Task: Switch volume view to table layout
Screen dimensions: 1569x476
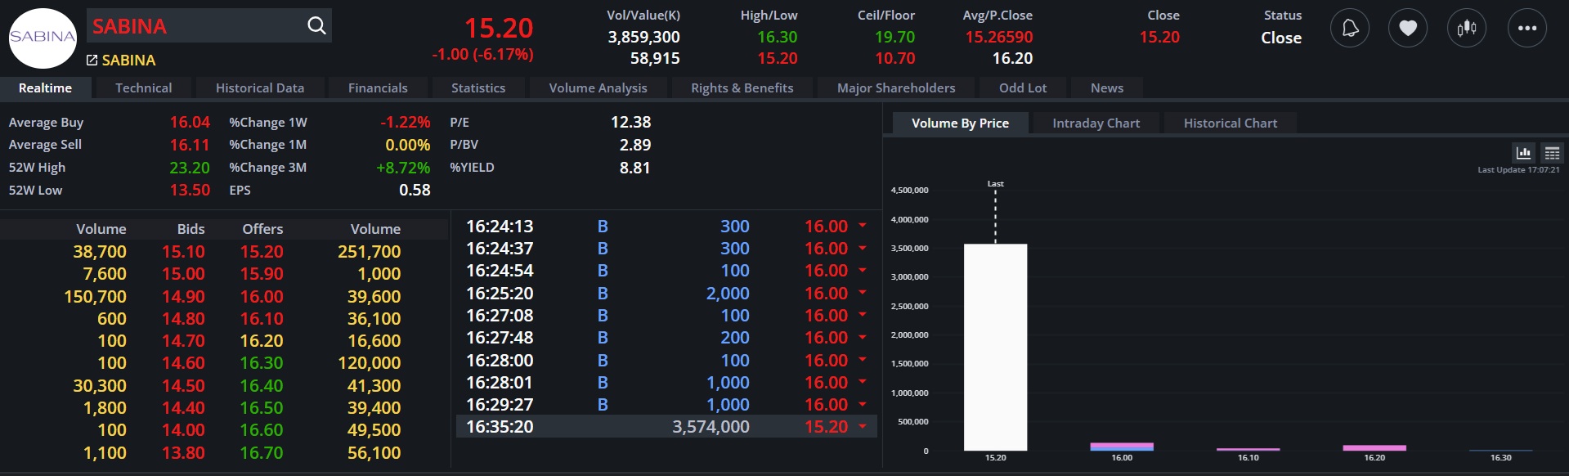Action: point(1552,153)
